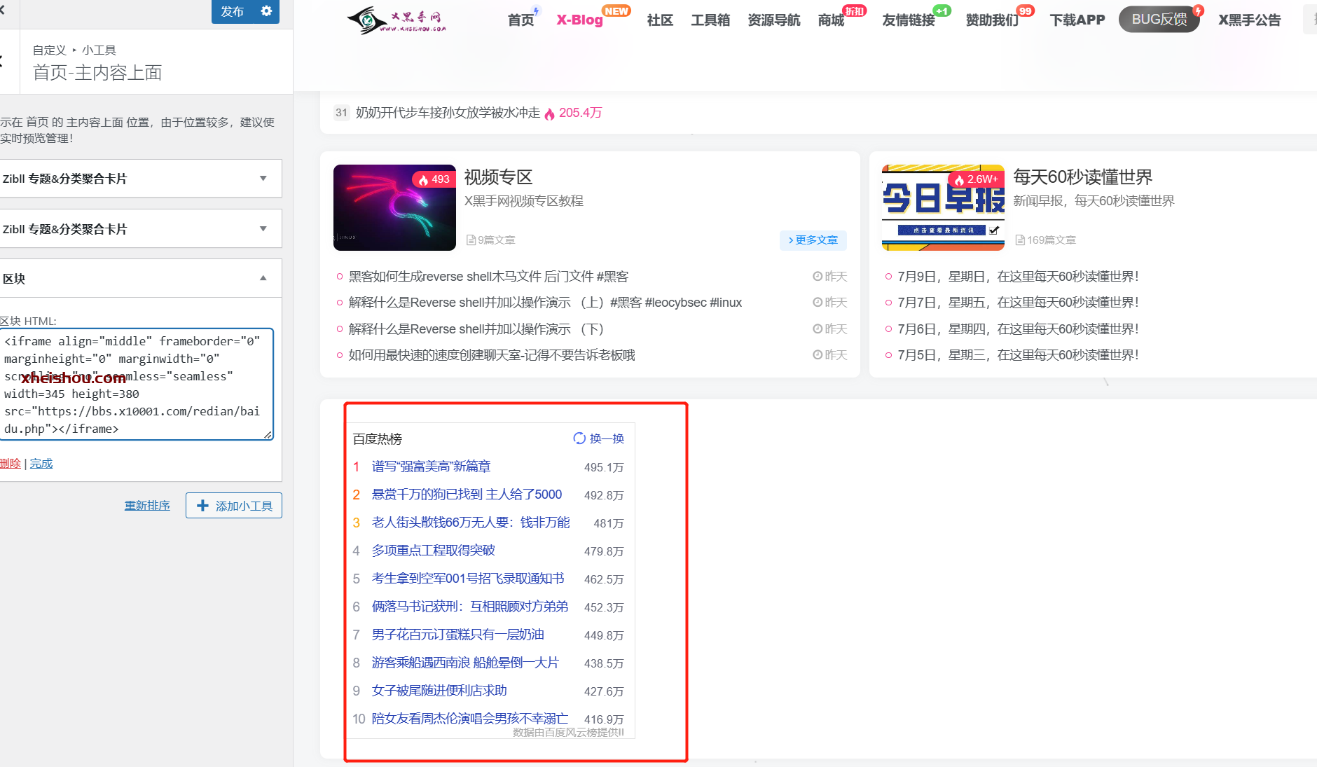Open the 7月6日 星期四 news post
Screen dimensions: 1317x767
pos(1018,329)
